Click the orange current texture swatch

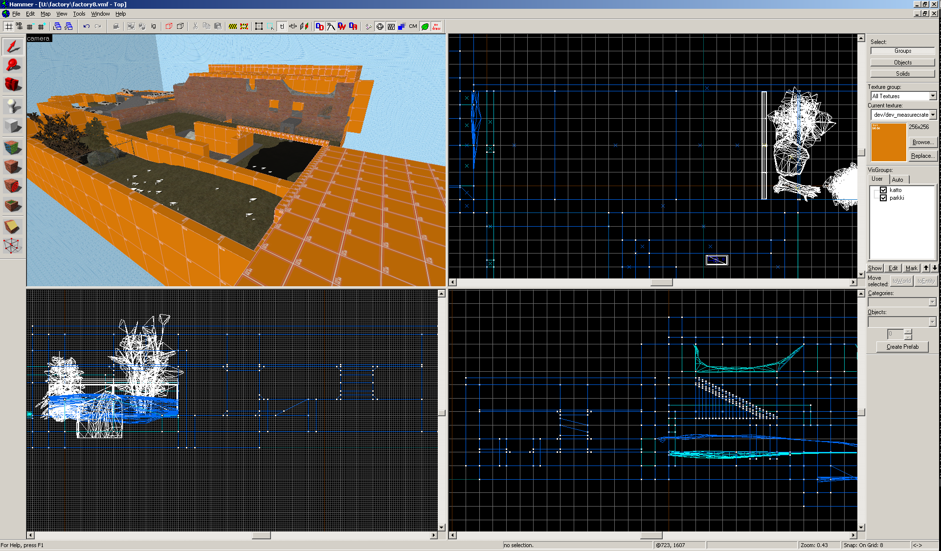[888, 142]
